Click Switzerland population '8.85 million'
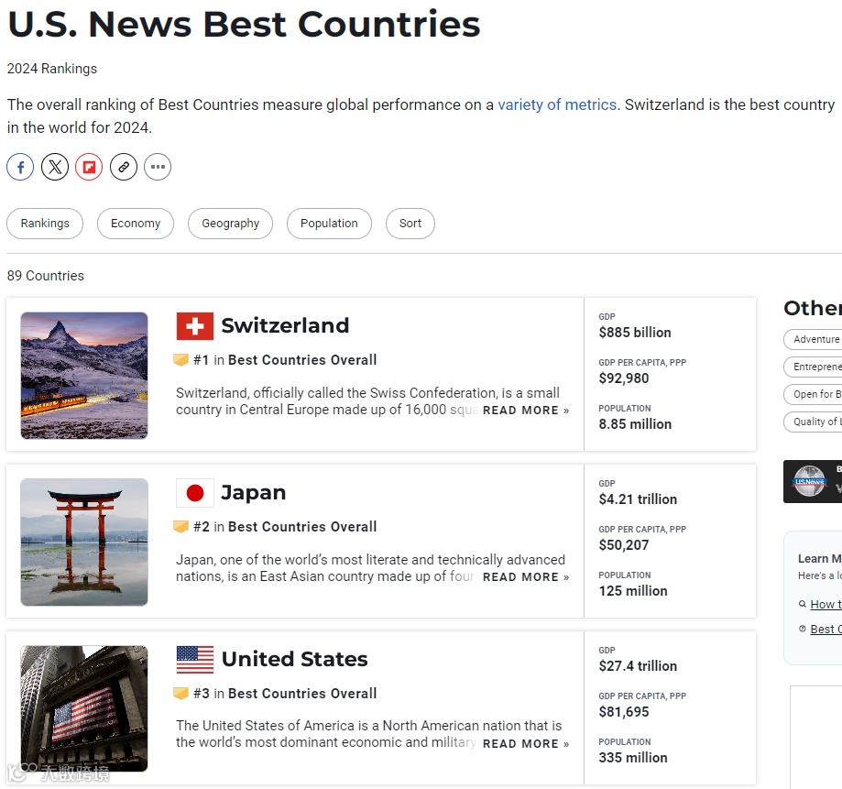This screenshot has height=789, width=842. point(635,424)
